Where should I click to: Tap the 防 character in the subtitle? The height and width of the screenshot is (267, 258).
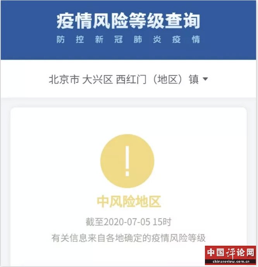click(60, 40)
